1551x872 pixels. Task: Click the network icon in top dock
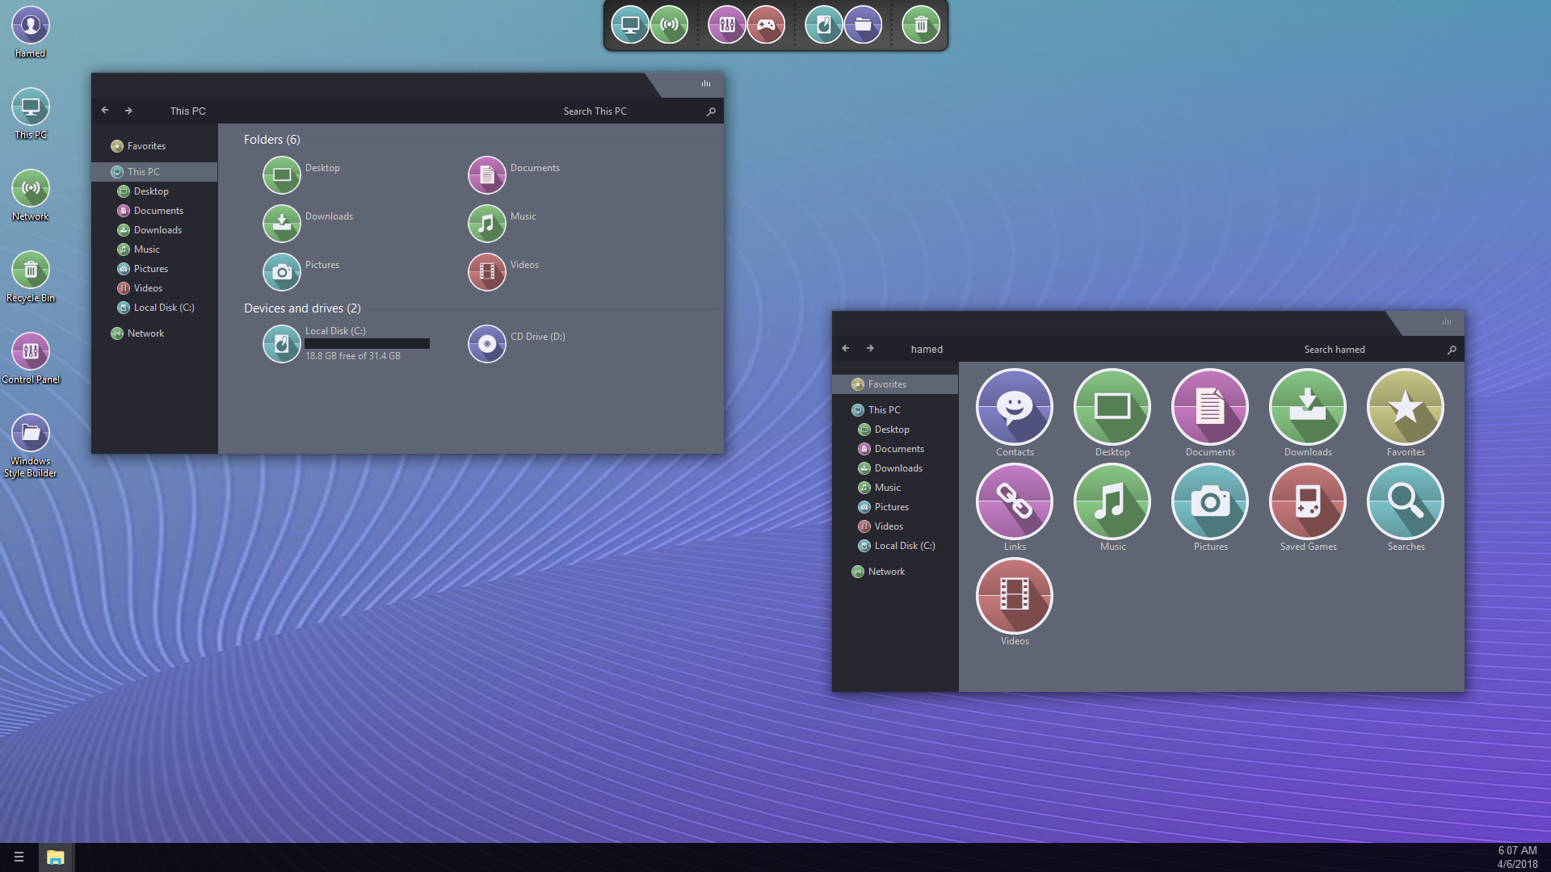[669, 25]
